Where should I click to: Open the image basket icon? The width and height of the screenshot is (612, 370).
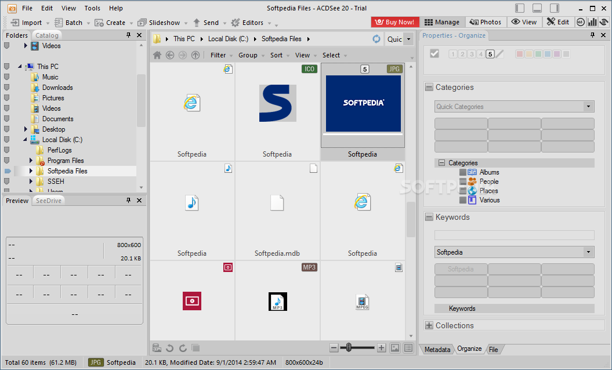157,348
